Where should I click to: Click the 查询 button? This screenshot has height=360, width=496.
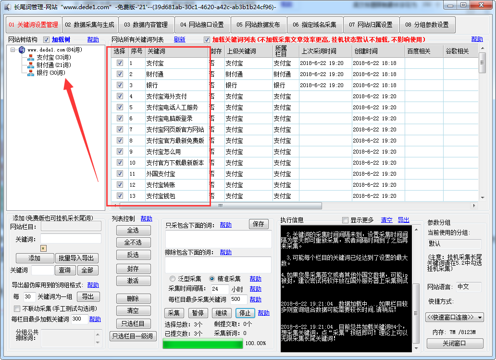pyautogui.click(x=65, y=270)
